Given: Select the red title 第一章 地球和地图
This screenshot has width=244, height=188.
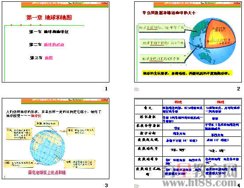Looking at the screenshot, I should pos(49,17).
